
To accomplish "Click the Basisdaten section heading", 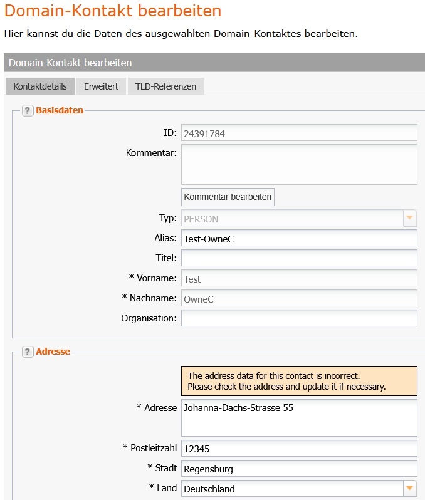I will click(60, 110).
